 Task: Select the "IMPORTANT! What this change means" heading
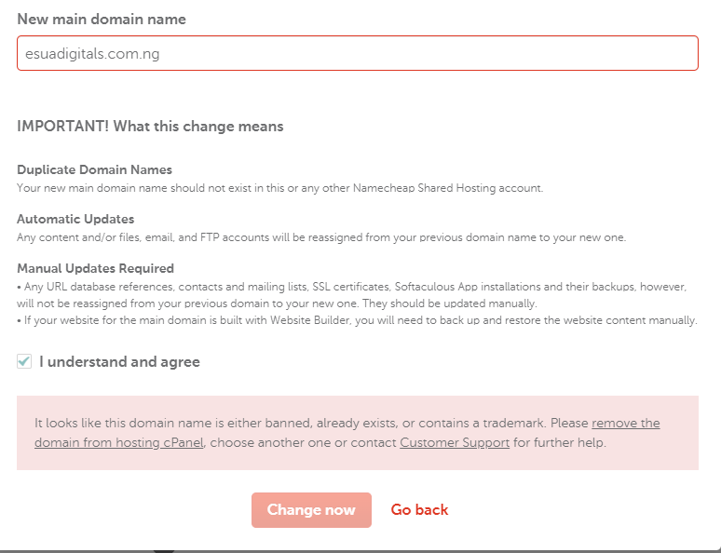pos(150,126)
